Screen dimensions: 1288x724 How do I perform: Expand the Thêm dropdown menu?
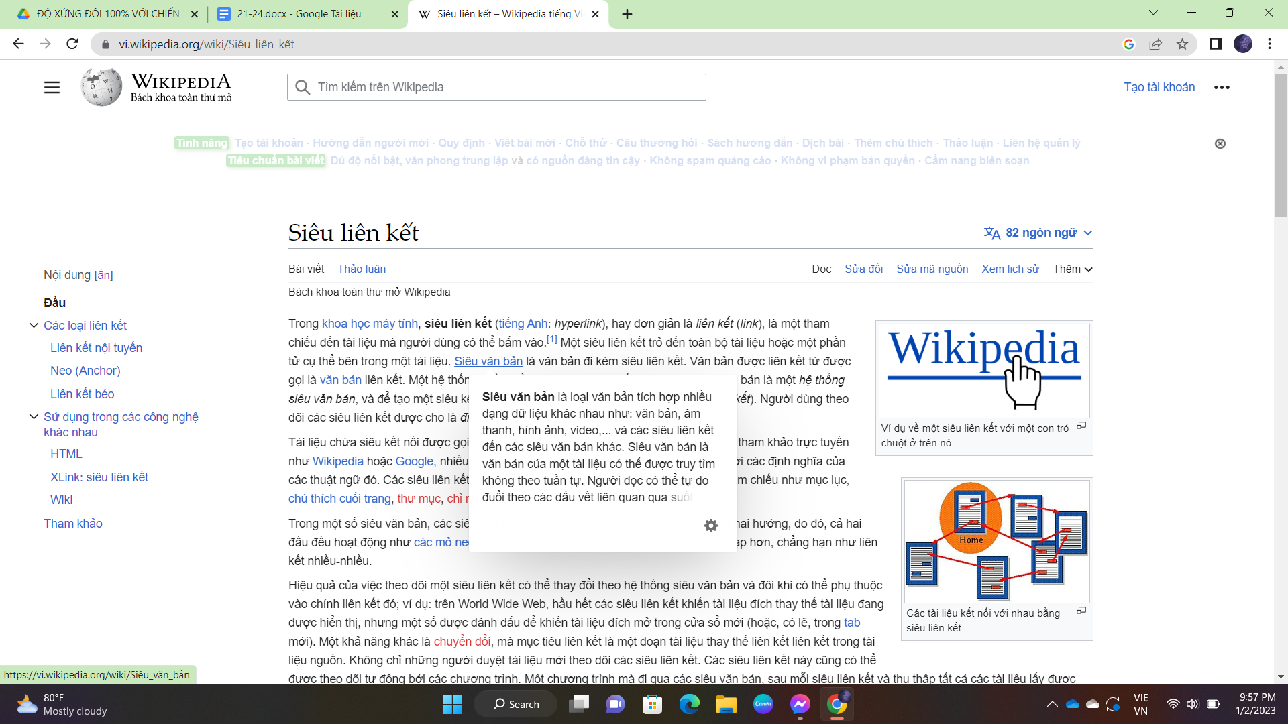click(x=1072, y=269)
